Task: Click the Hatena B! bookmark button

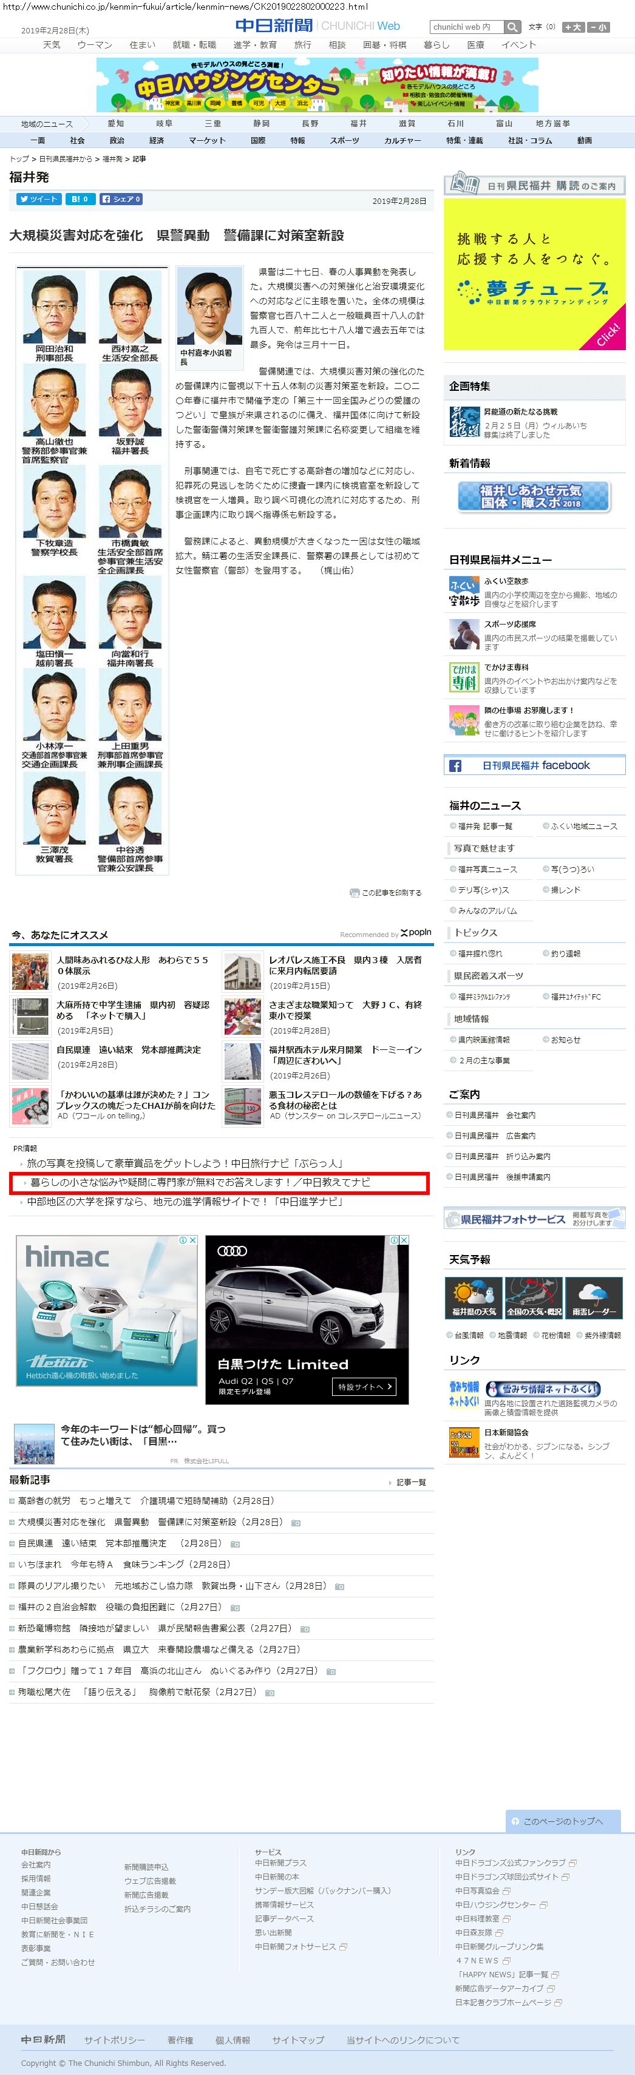Action: point(79,199)
